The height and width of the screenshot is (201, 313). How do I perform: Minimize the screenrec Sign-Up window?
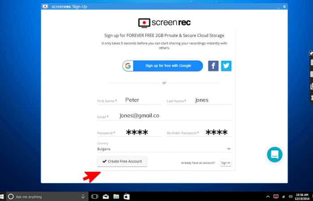pos(278,7)
